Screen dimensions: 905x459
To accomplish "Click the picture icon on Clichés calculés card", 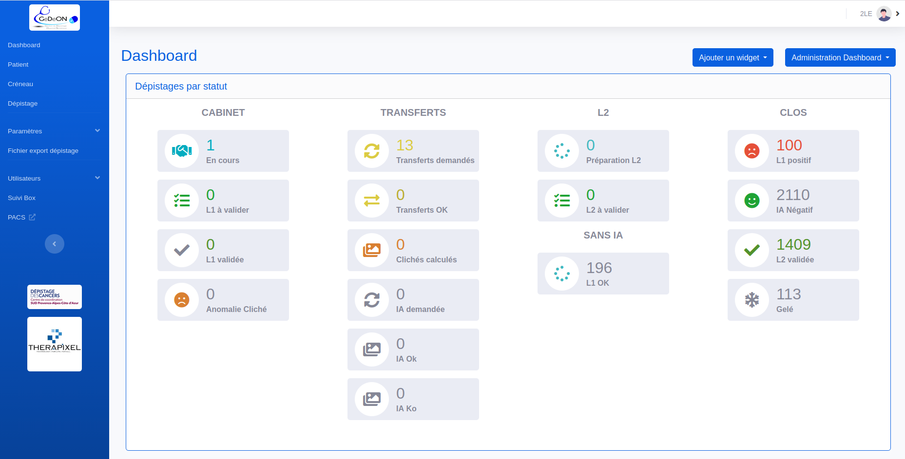I will [371, 250].
